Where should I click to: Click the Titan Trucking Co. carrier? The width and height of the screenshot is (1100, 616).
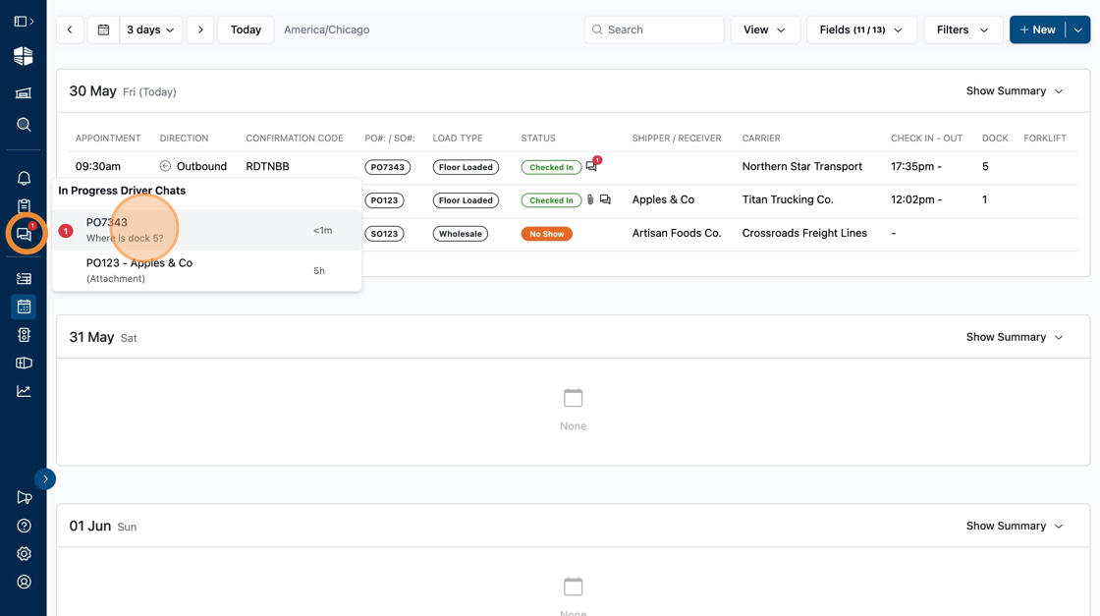pyautogui.click(x=788, y=199)
